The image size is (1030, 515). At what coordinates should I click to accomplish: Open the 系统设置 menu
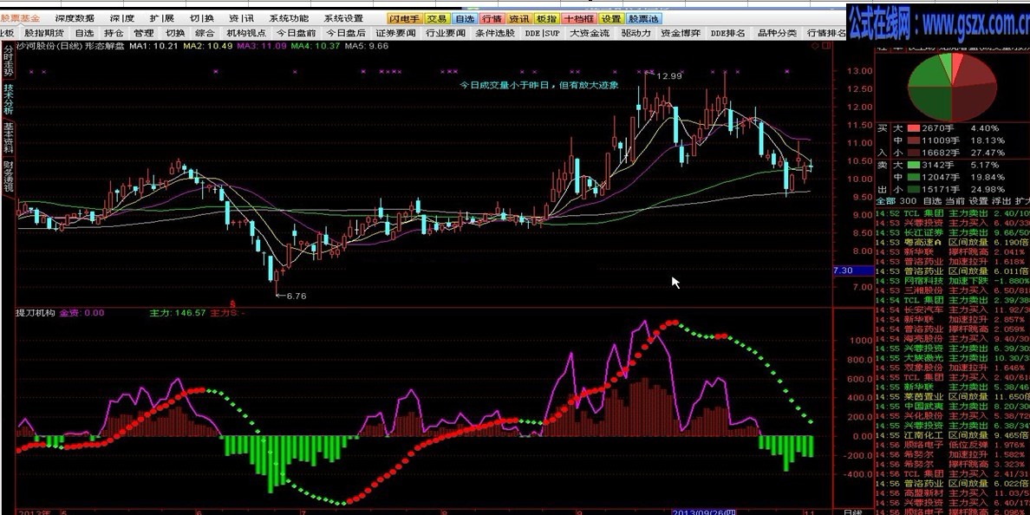(343, 18)
